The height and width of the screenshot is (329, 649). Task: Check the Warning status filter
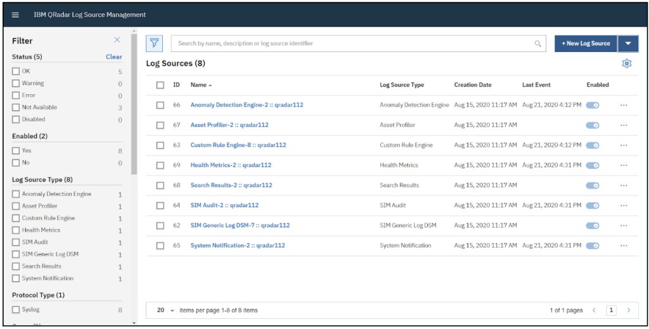coord(16,83)
